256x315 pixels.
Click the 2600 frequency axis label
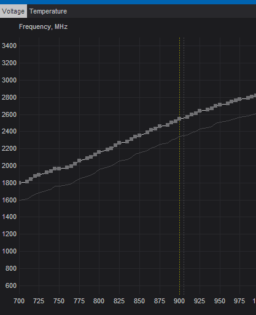(x=9, y=114)
